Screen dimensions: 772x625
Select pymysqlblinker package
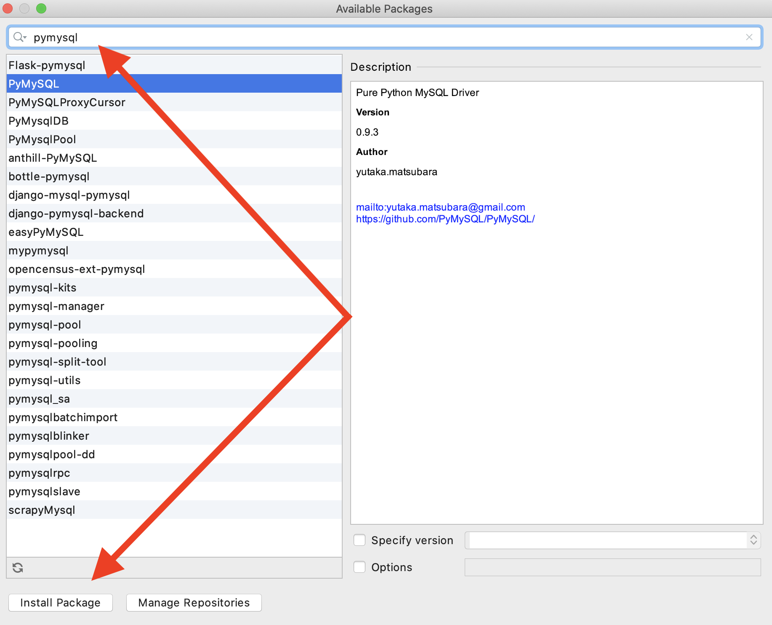tap(174, 435)
